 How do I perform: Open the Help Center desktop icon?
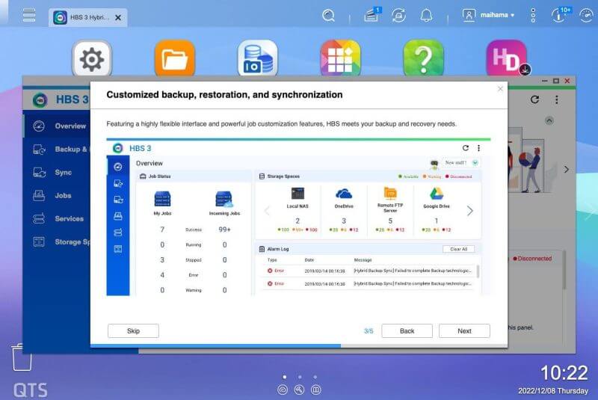click(x=423, y=59)
